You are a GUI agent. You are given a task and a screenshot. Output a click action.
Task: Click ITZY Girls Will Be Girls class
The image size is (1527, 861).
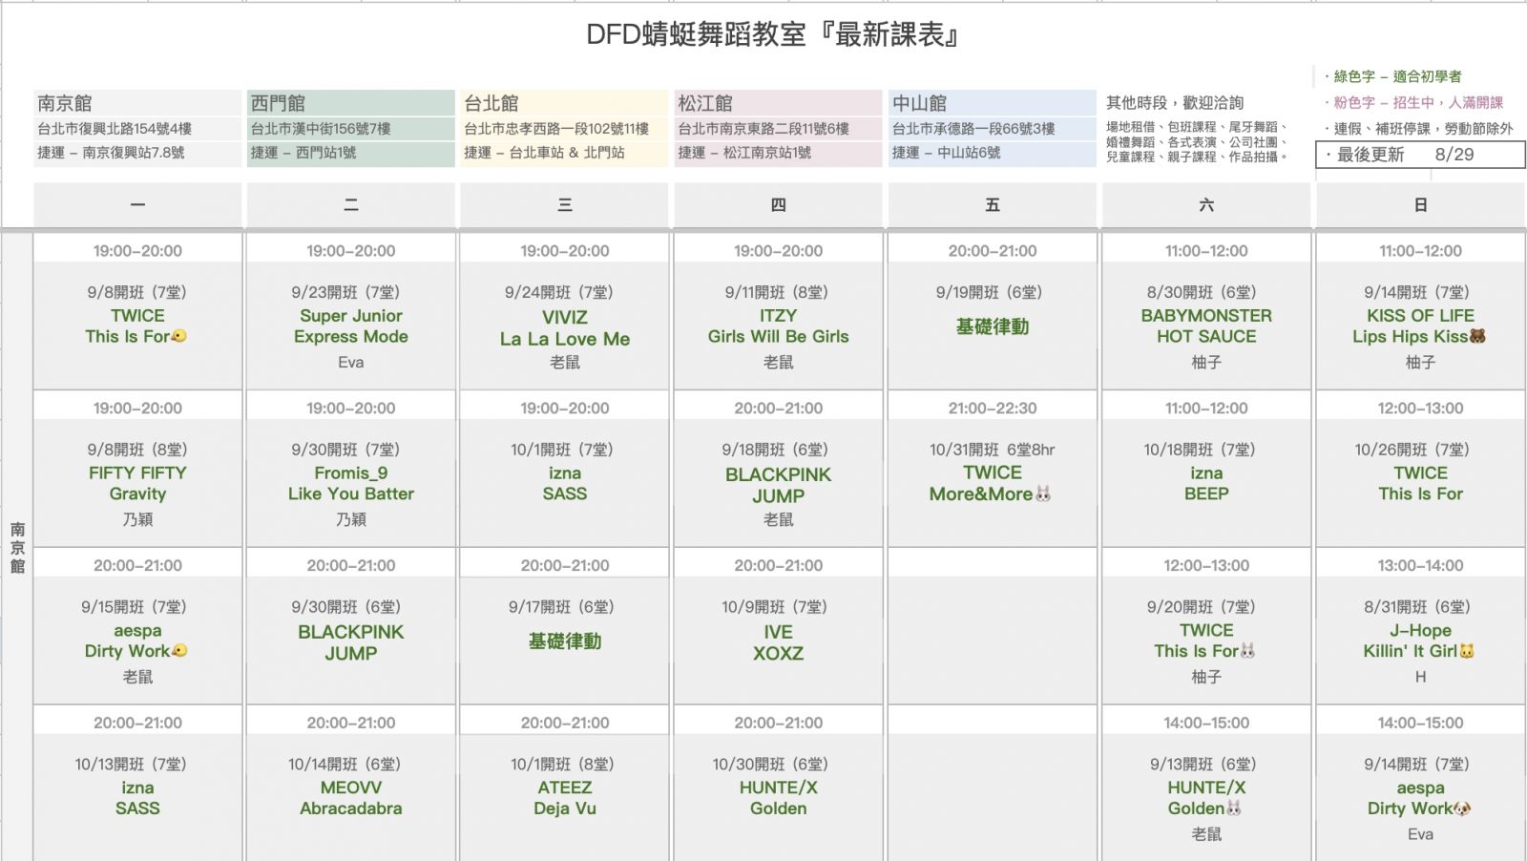tap(778, 326)
